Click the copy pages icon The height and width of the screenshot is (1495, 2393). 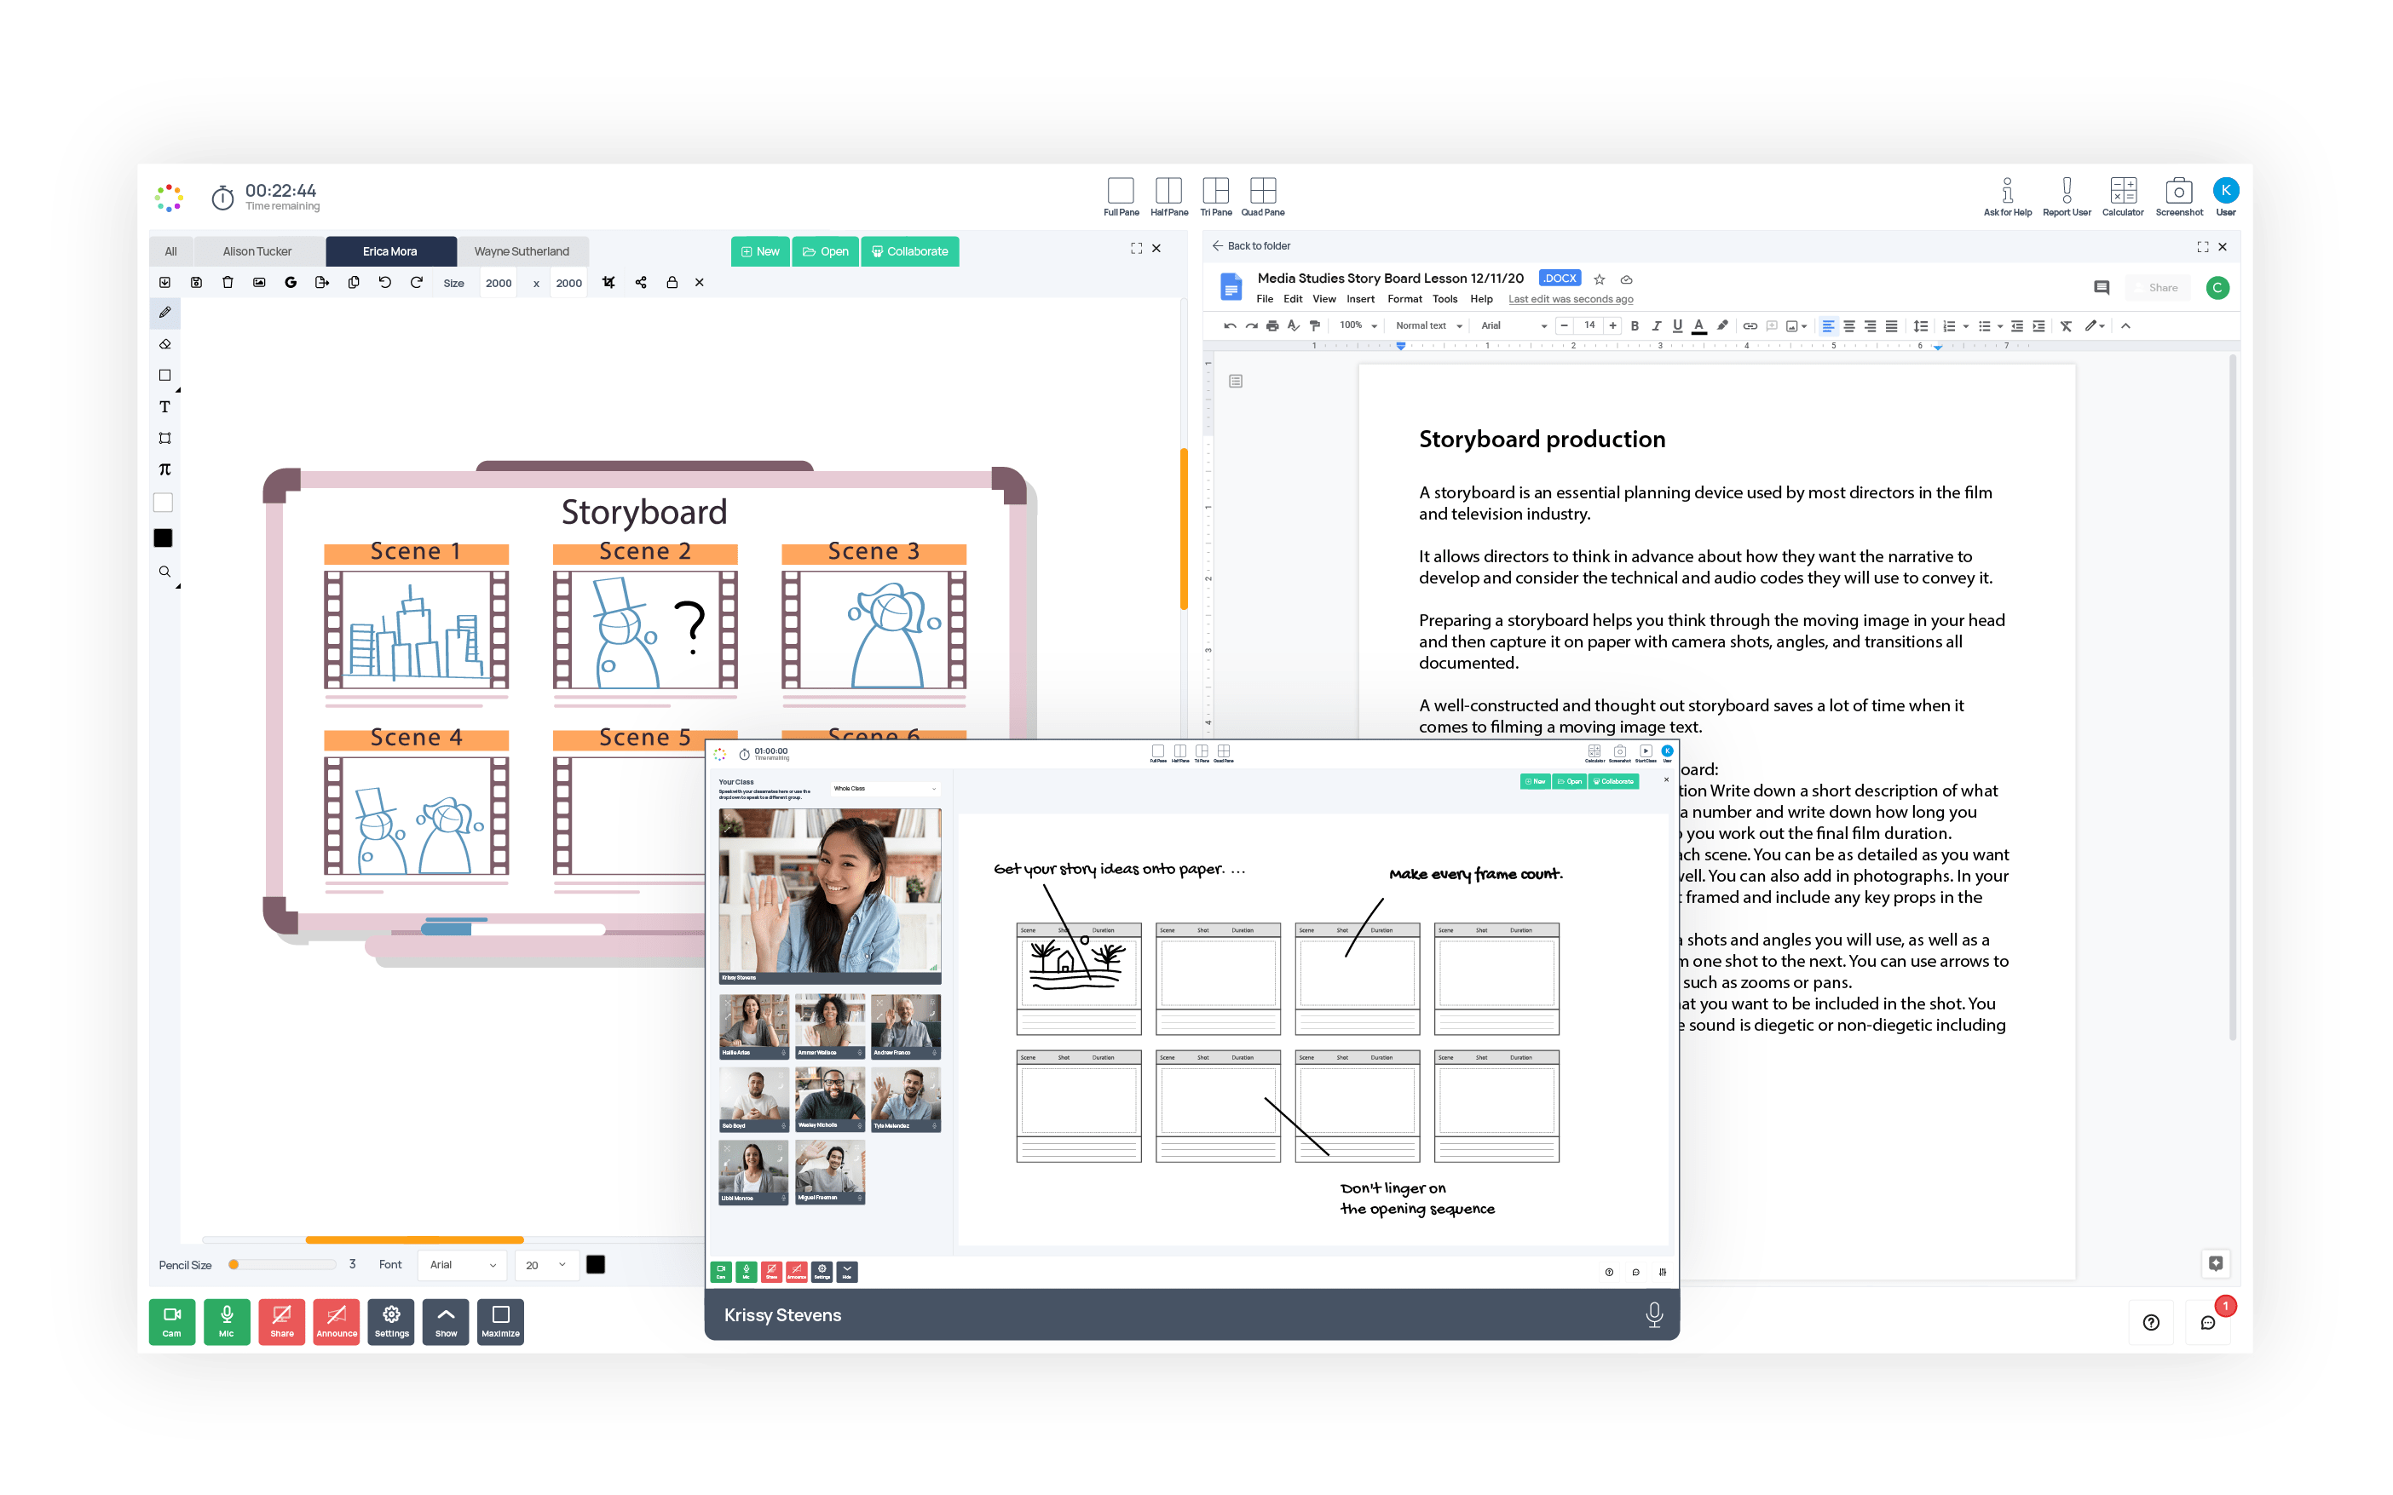354,283
